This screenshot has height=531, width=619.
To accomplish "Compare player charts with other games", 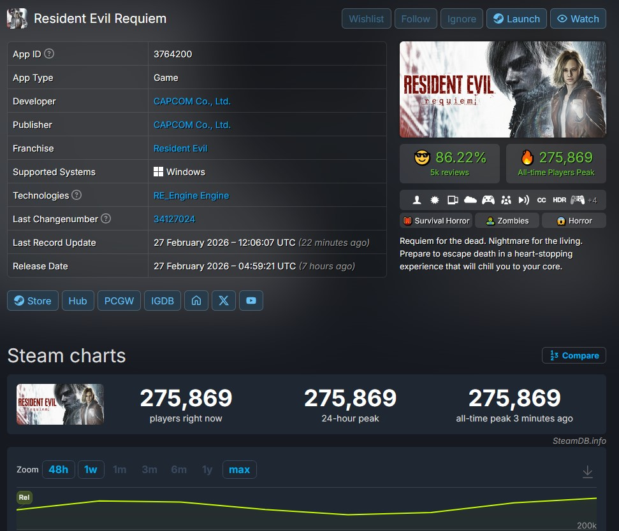I will (574, 355).
